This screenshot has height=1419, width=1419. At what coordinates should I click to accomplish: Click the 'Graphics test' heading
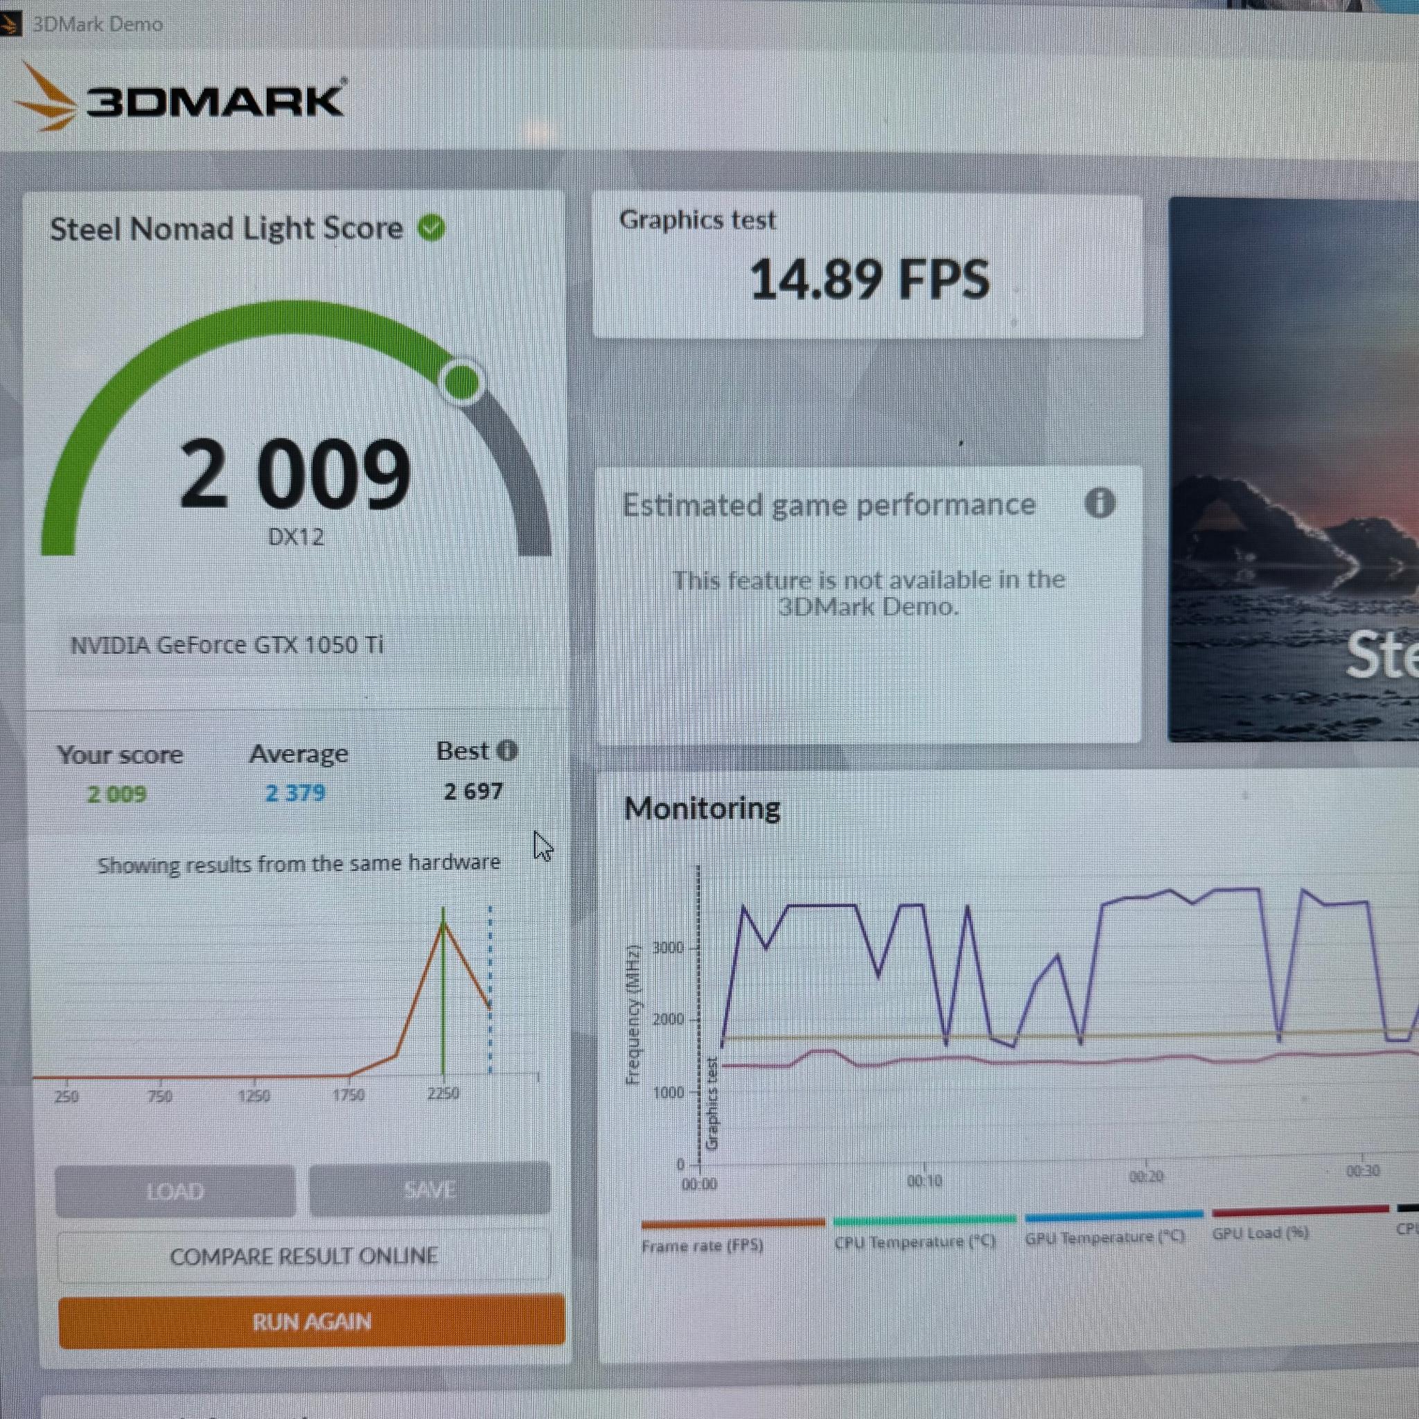coord(697,220)
